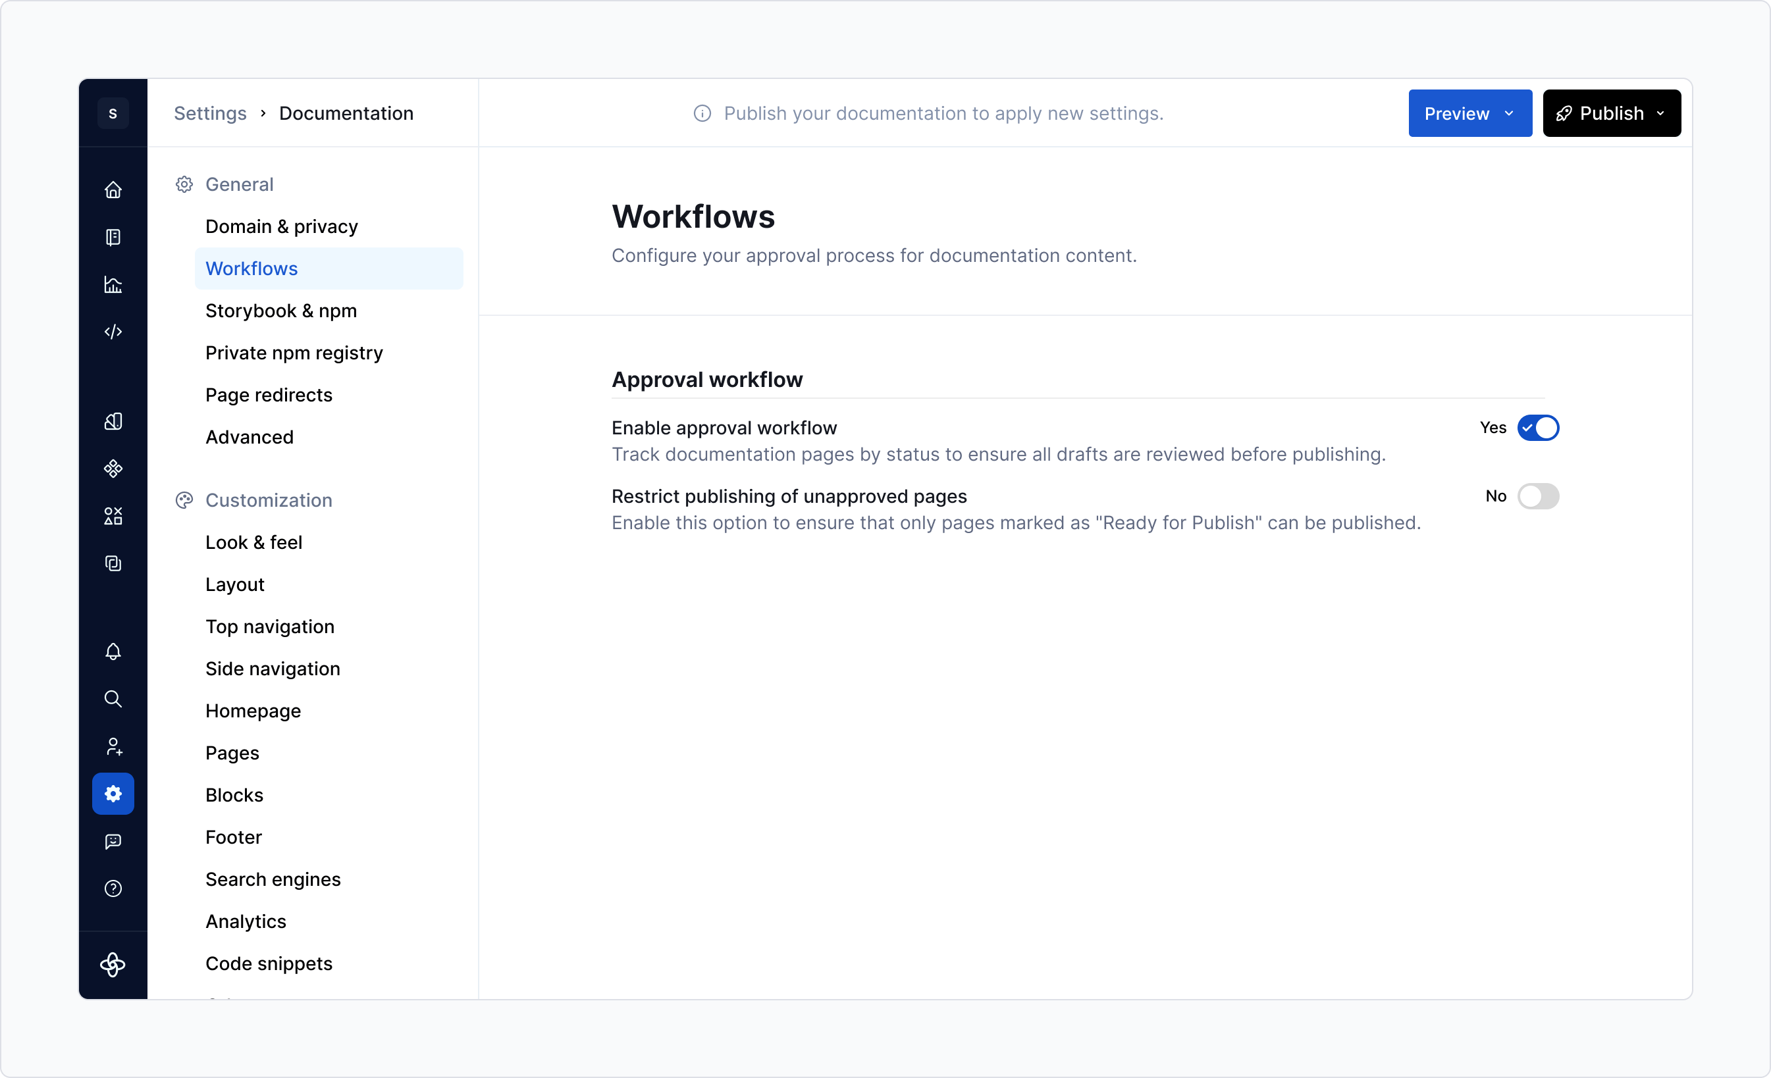Open the Assets shapes icon in sidebar
The width and height of the screenshot is (1771, 1078).
tap(113, 515)
